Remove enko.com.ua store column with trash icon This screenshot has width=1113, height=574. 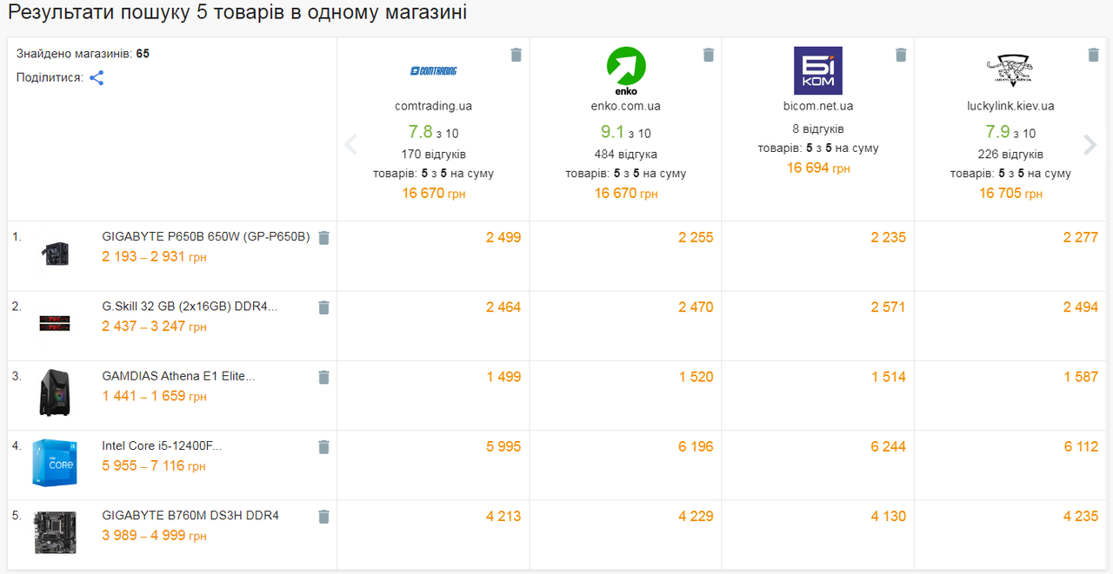coord(709,55)
